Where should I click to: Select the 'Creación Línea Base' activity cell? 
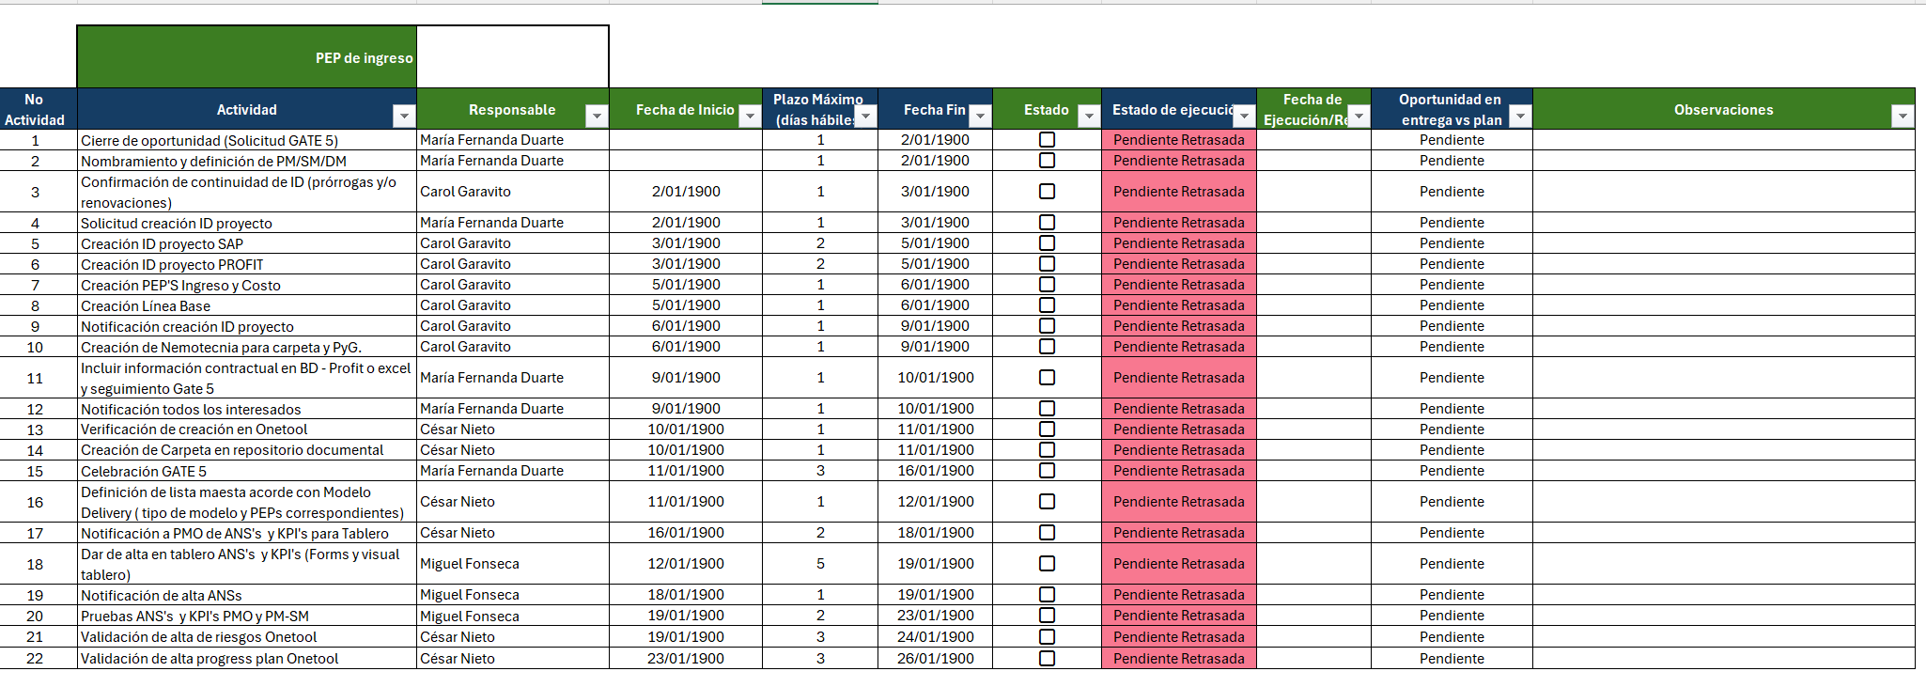[247, 305]
